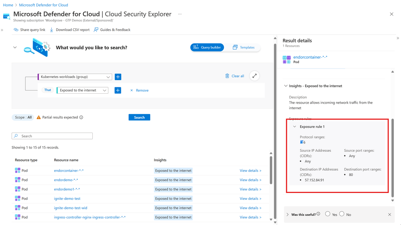Add condition next to Exposed to internet

[118, 90]
